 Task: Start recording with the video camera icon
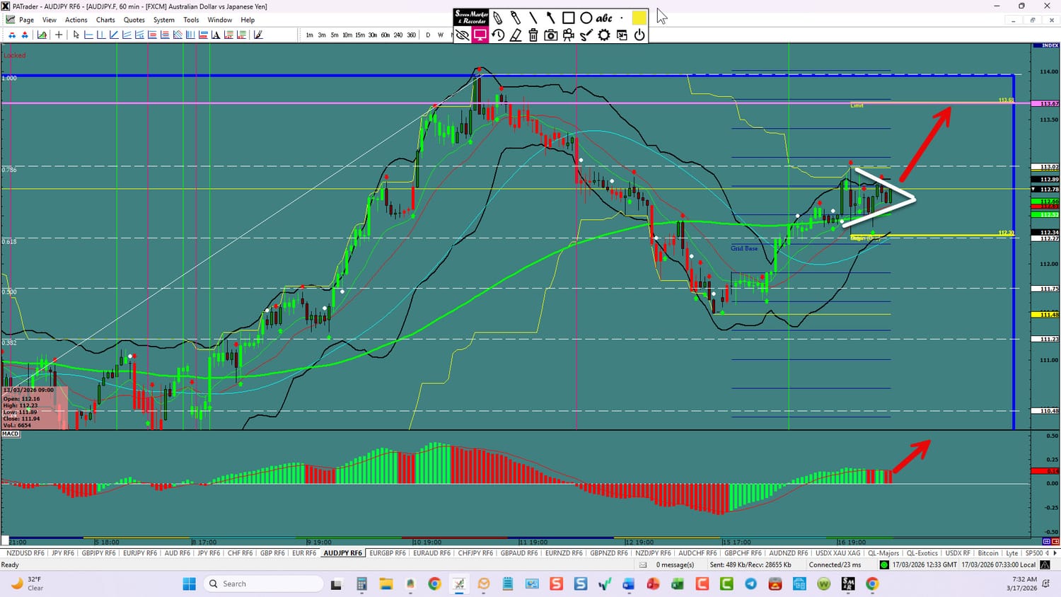click(569, 35)
